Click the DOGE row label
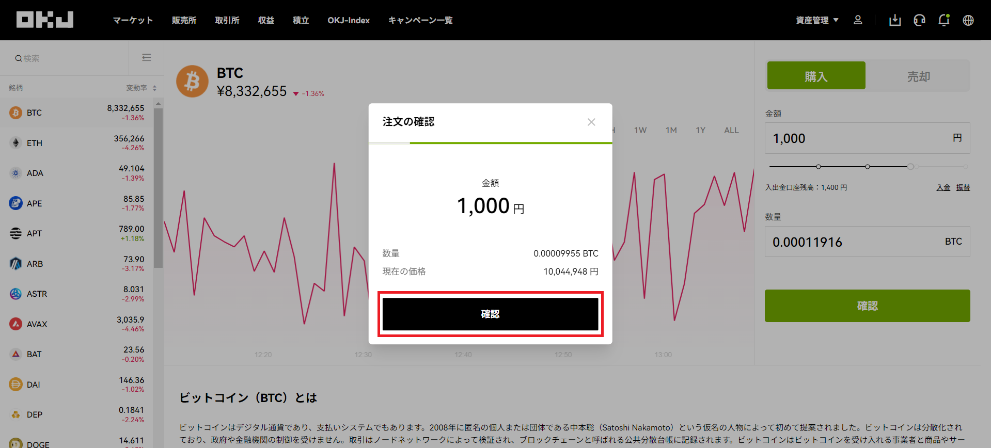 (38, 444)
